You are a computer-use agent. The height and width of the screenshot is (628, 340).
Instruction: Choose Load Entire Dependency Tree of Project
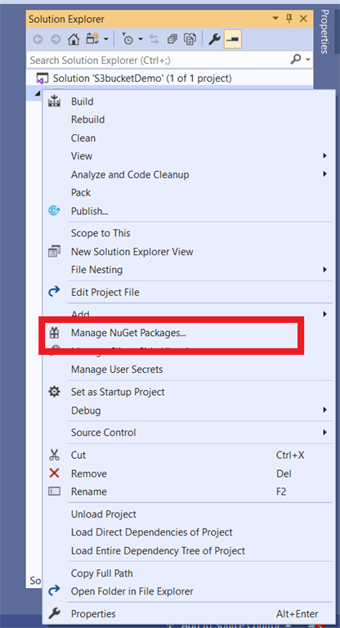point(159,550)
